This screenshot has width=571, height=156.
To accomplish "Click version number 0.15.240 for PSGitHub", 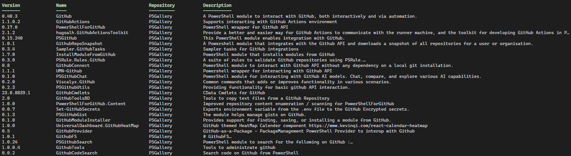I will tap(12, 38).
